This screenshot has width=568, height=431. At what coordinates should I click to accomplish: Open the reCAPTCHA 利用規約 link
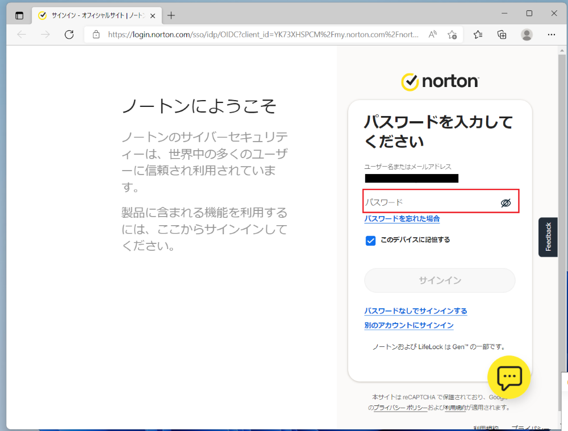[x=456, y=408]
